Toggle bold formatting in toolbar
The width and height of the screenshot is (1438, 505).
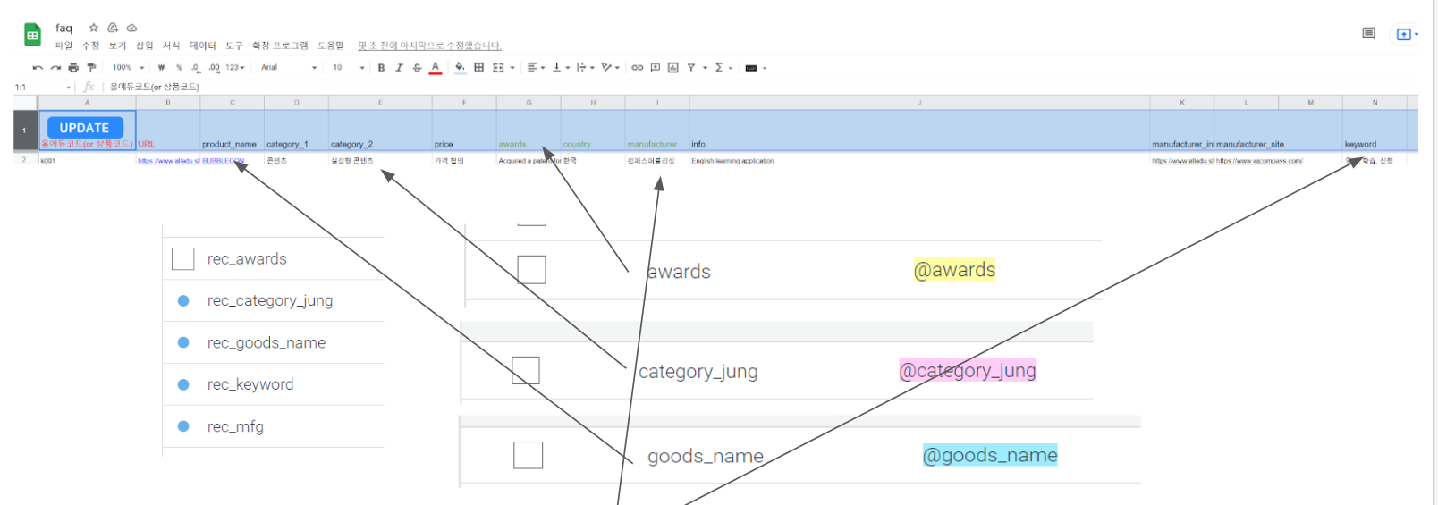coord(381,68)
